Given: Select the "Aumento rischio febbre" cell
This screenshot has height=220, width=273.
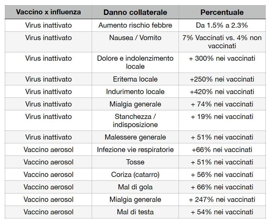Looking at the screenshot, I should [x=135, y=25].
